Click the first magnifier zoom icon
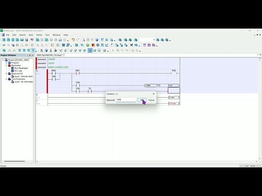 pyautogui.click(x=9, y=51)
